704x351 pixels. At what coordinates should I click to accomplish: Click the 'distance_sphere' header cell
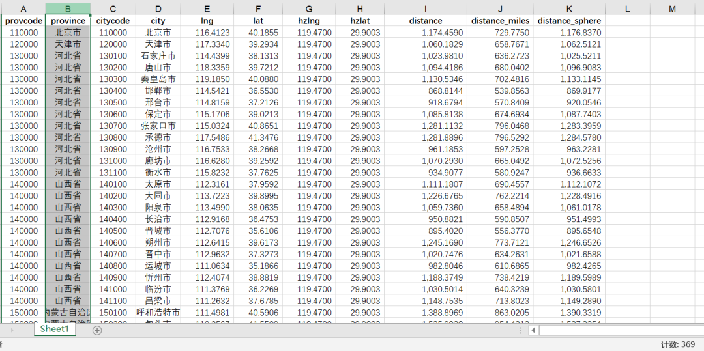(569, 21)
